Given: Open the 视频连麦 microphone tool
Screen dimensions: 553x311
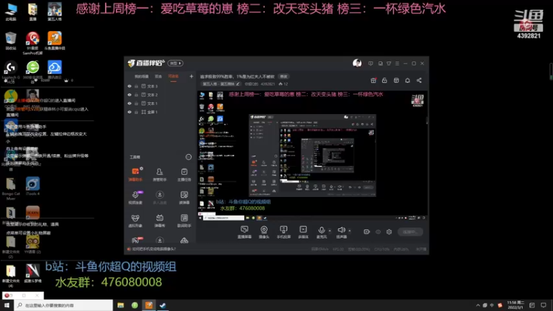Looking at the screenshot, I should (135, 198).
